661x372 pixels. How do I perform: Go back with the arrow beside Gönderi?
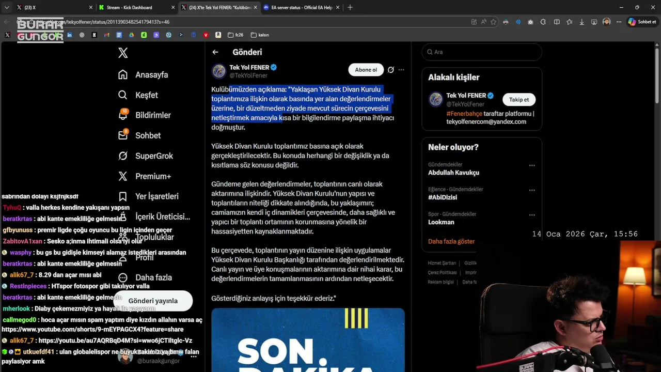point(215,52)
